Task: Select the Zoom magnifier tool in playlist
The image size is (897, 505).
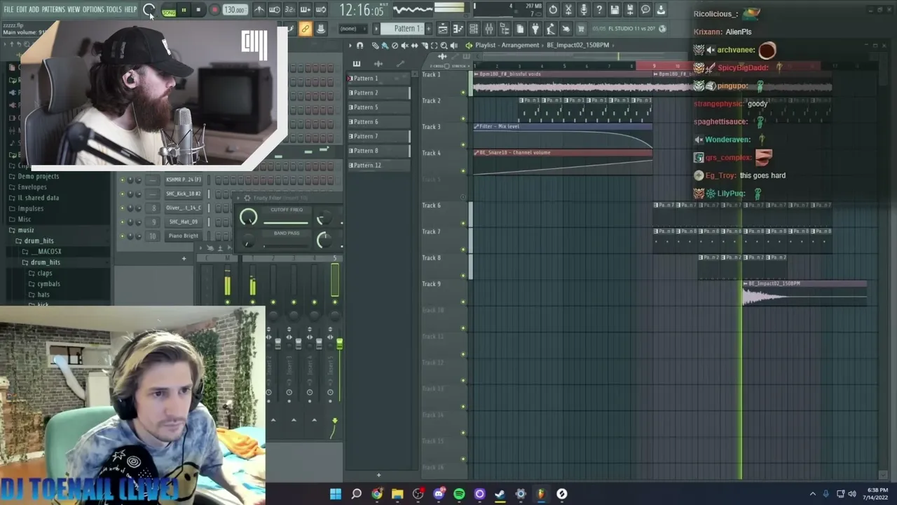Action: coord(444,46)
